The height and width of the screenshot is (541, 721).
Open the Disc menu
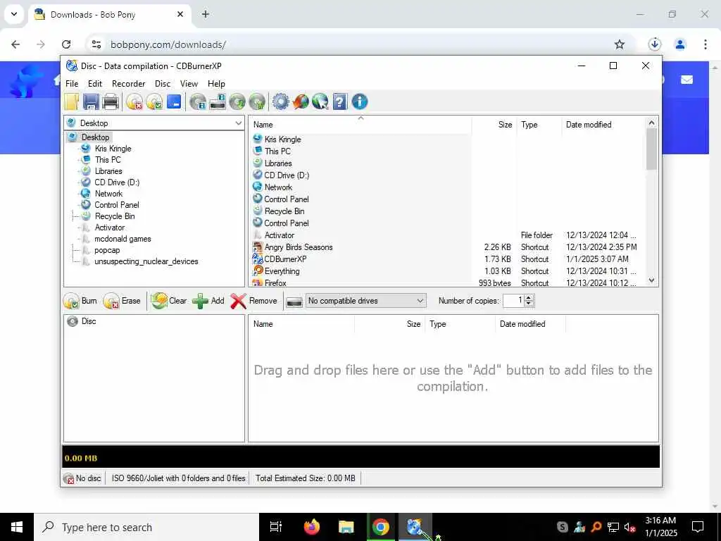[163, 84]
